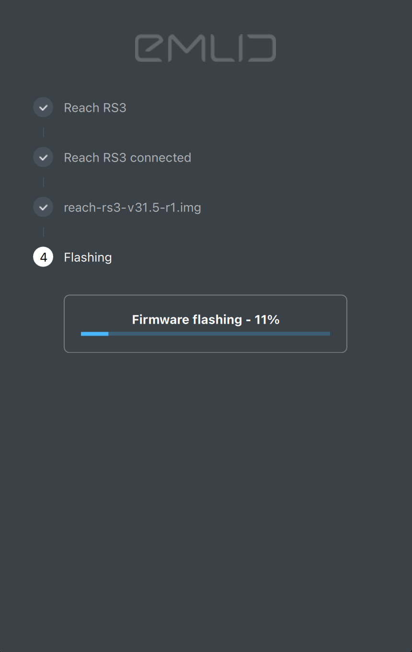This screenshot has width=412, height=652.
Task: Select the step 4 number circle
Action: (43, 257)
